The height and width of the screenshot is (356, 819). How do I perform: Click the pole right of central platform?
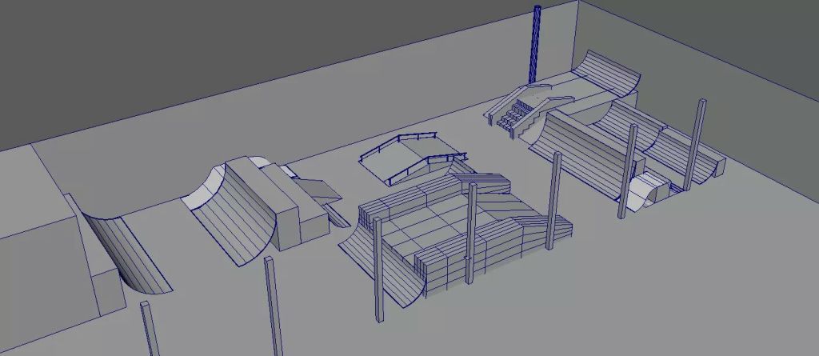point(553,200)
